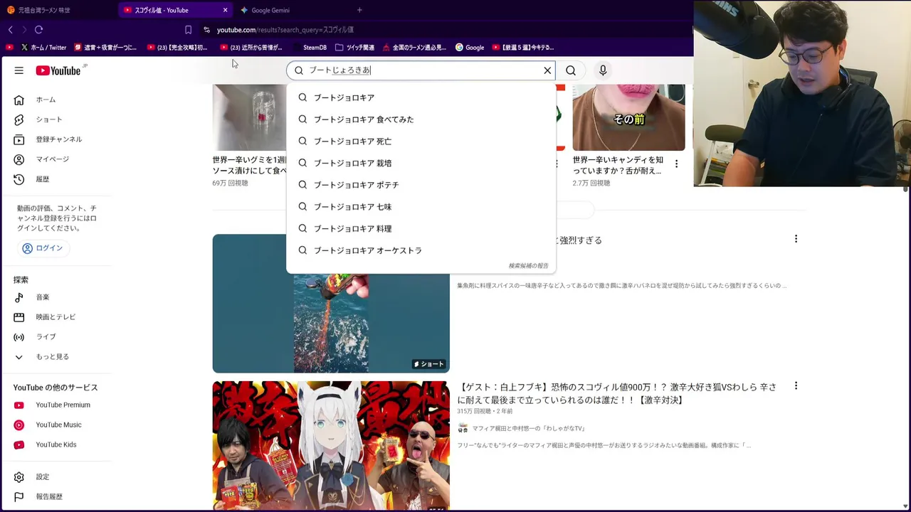Open ホーム / Twitter bookmark
This screenshot has height=512, width=911.
click(x=44, y=48)
